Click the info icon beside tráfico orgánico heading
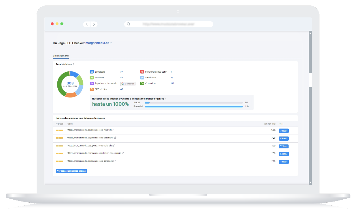Screen dimensions: 355x219 [x=166, y=99]
